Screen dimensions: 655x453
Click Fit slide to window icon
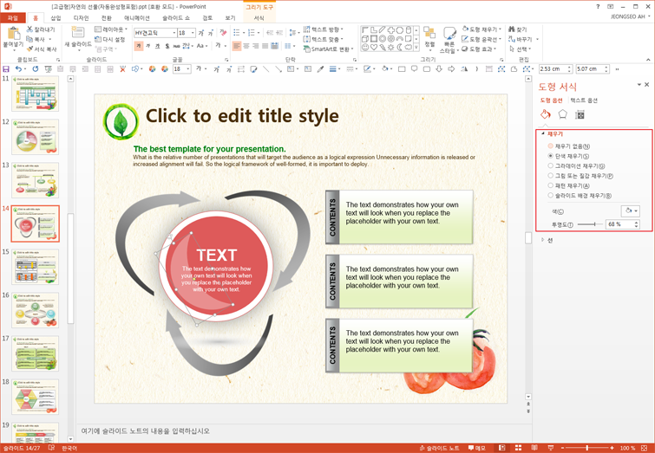tap(644, 448)
